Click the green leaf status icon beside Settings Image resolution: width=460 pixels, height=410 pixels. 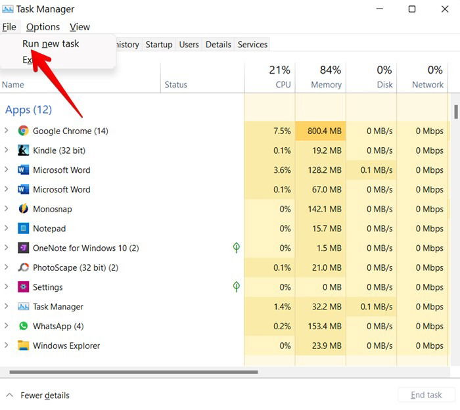(x=236, y=286)
